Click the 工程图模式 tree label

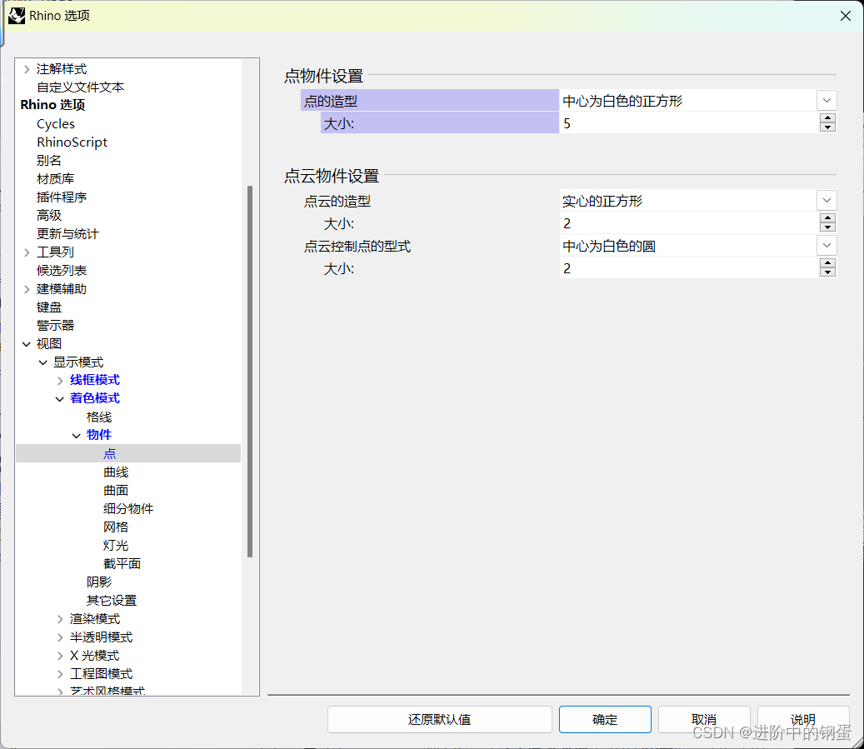102,674
